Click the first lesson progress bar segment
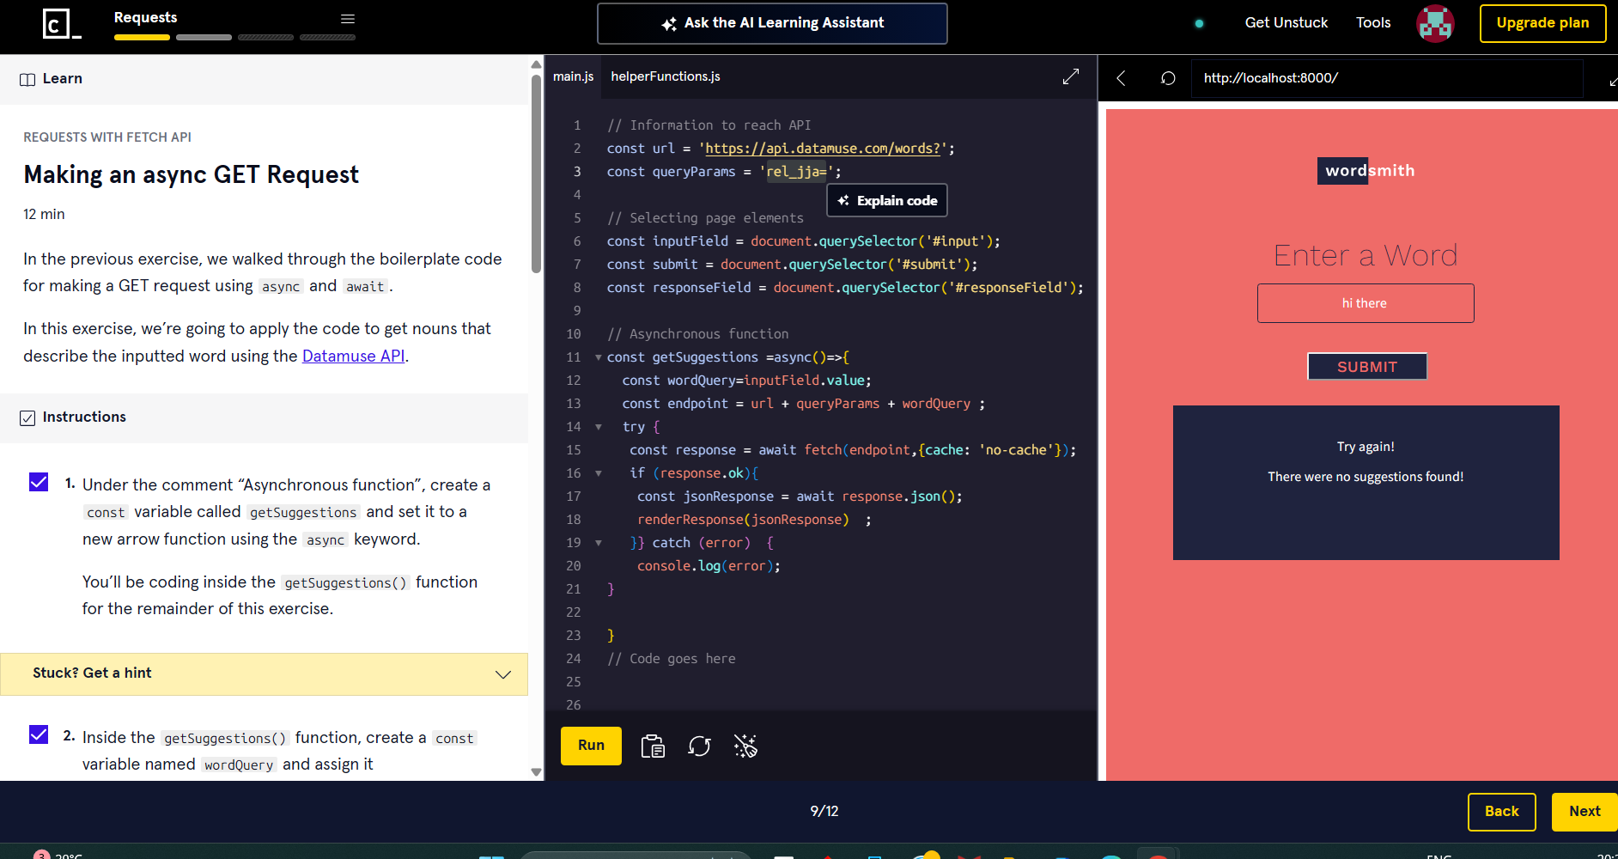This screenshot has width=1618, height=859. pos(142,38)
